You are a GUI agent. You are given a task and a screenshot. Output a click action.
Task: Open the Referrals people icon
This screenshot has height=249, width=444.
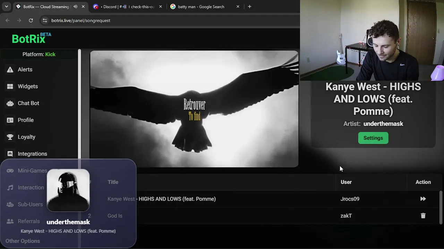tap(10, 221)
